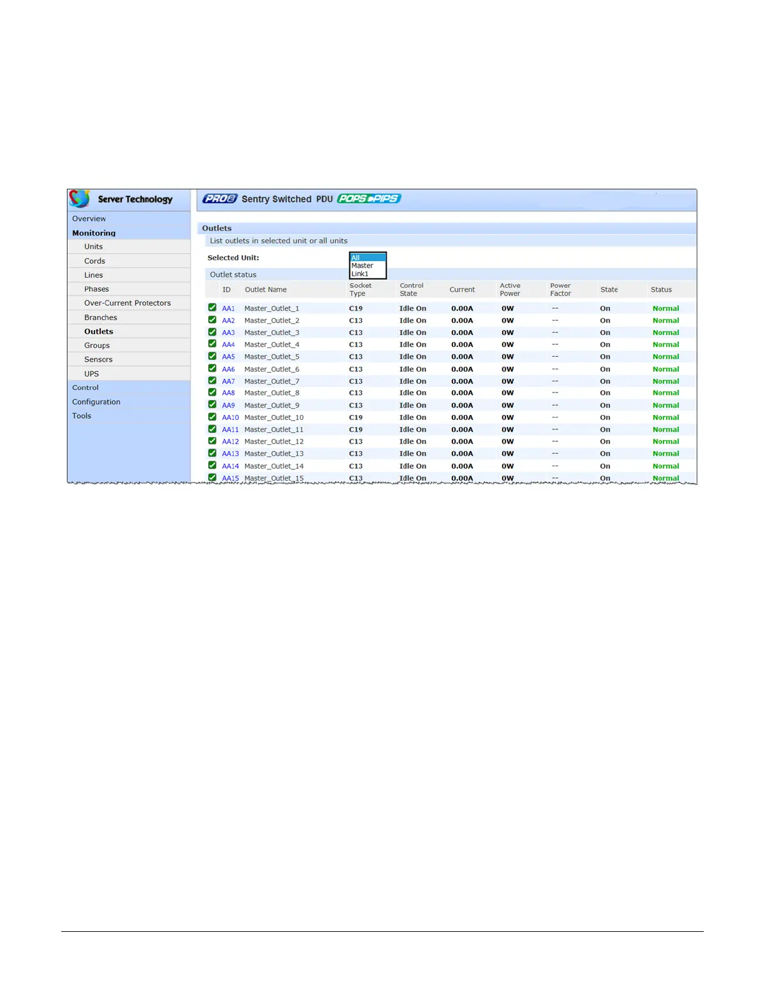This screenshot has width=765, height=990.
Task: Toggle the checkbox for outlet AA1
Action: click(x=212, y=307)
